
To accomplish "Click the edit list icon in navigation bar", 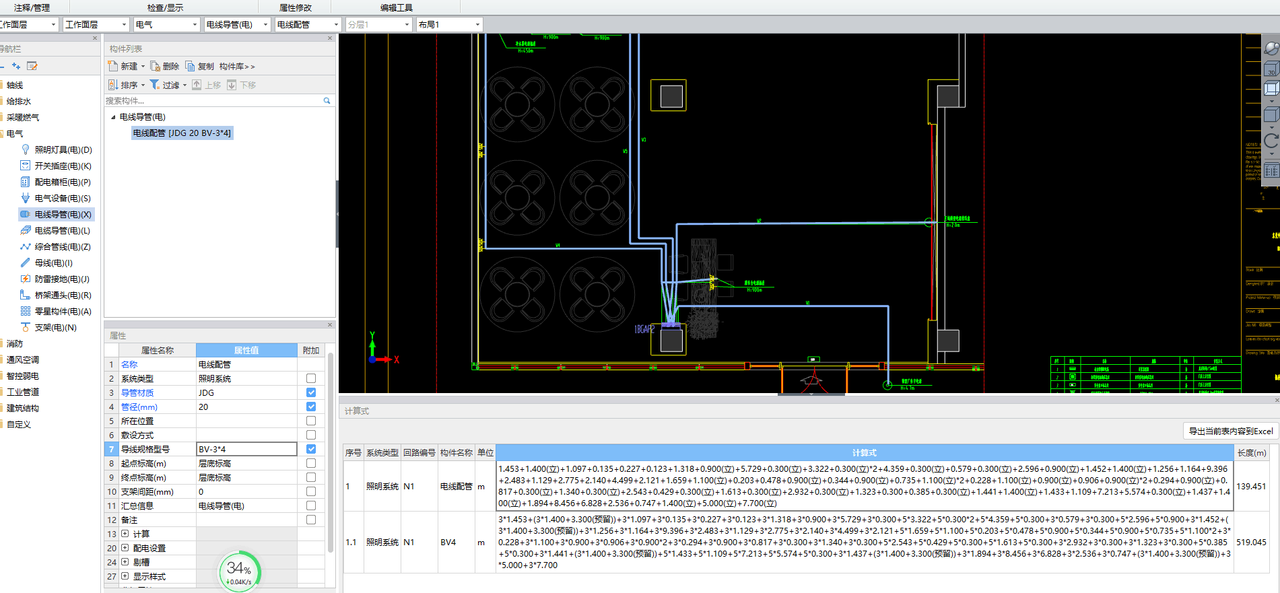I will point(32,66).
